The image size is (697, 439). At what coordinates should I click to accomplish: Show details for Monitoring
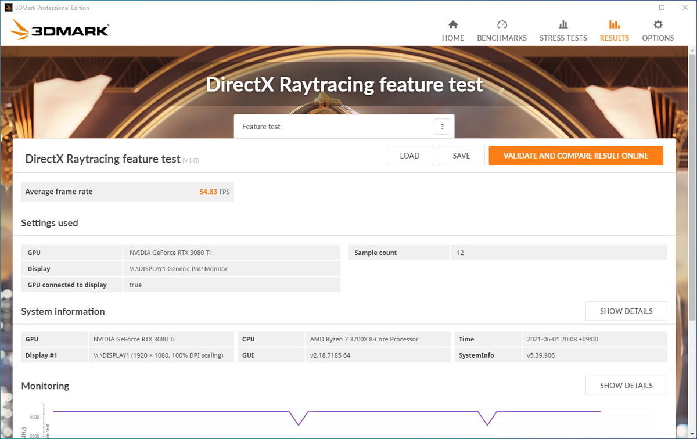pos(626,386)
